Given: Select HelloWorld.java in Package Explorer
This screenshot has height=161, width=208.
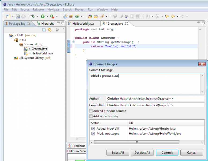Looking at the screenshot, I should coord(42,53).
